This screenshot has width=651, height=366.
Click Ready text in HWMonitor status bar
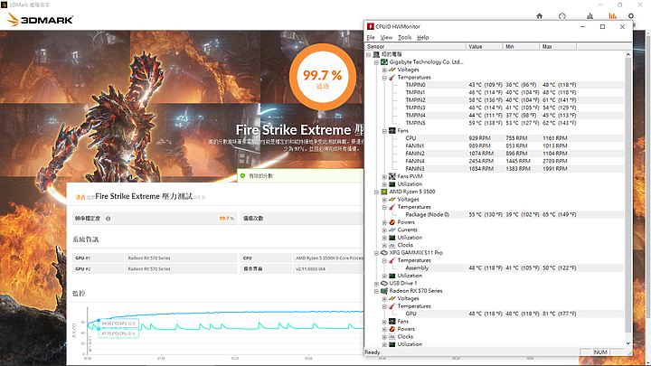[x=373, y=352]
